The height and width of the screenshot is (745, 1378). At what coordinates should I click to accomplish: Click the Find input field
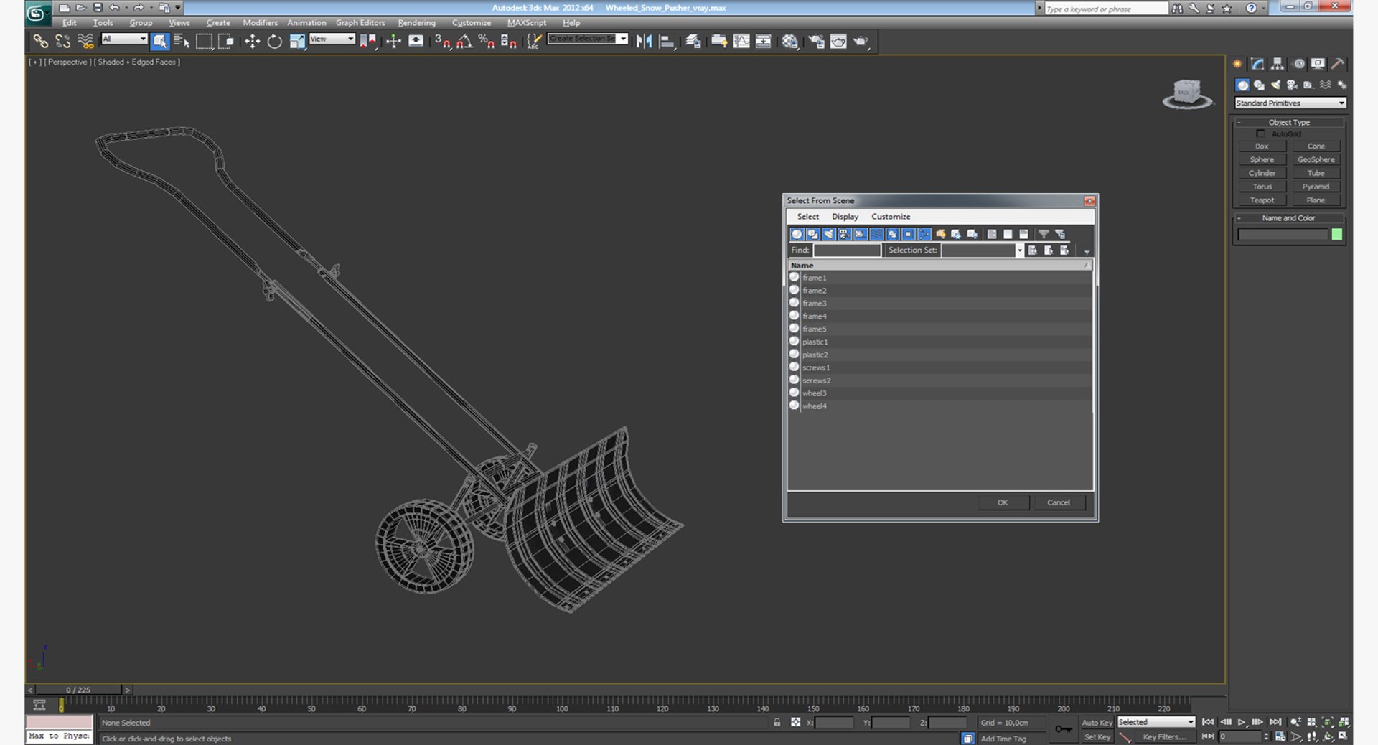tap(847, 250)
